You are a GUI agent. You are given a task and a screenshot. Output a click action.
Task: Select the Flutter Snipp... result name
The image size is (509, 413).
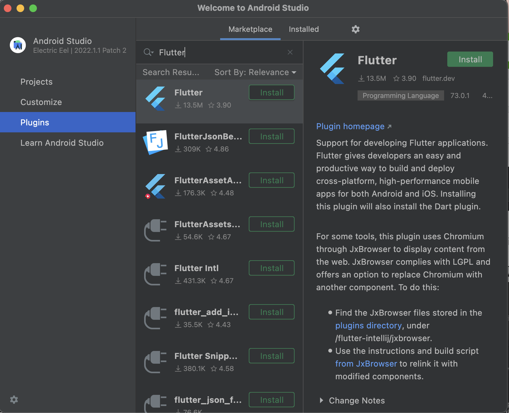[x=206, y=356]
